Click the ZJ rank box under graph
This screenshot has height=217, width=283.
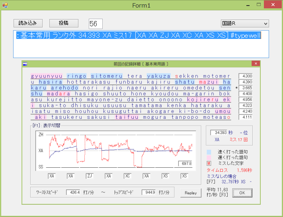point(90,176)
